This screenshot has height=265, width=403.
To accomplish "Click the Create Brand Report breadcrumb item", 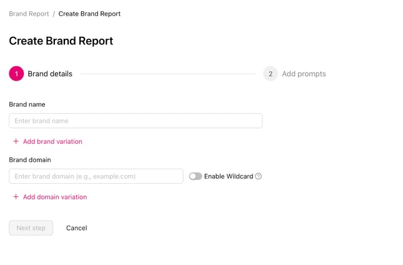I will 89,14.
